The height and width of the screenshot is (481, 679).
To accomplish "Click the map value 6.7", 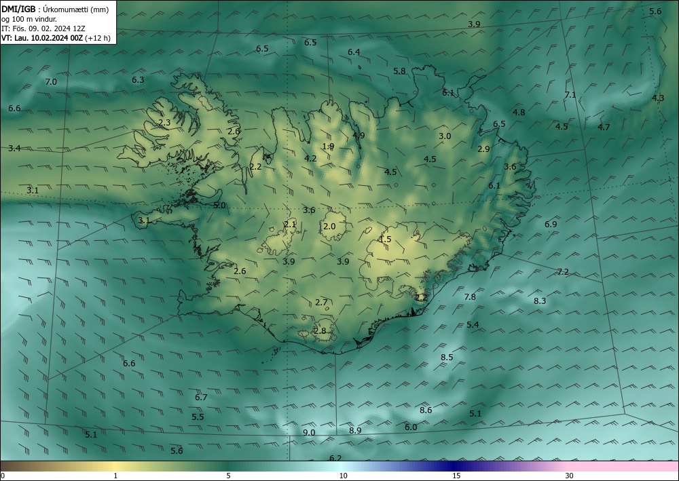I will [x=201, y=397].
